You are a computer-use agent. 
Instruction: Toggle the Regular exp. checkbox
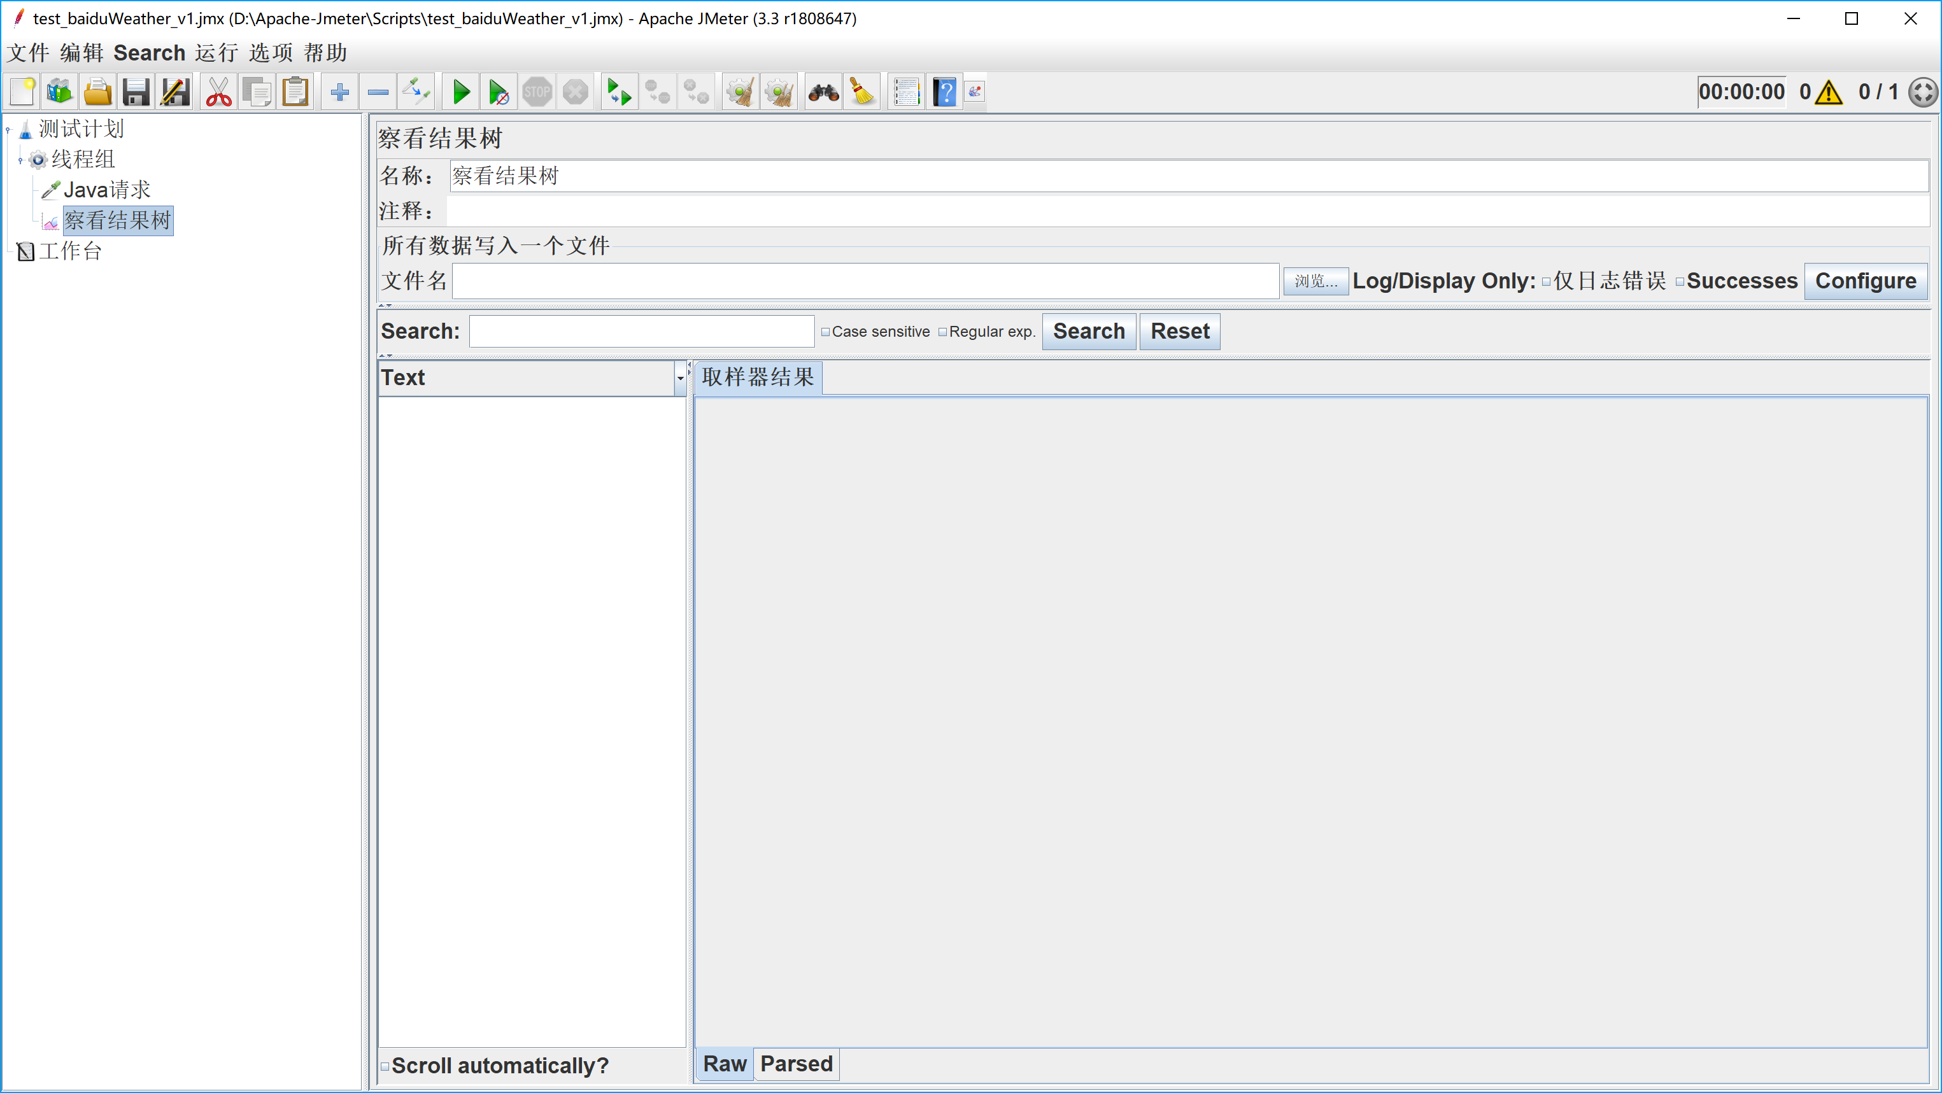tap(942, 332)
